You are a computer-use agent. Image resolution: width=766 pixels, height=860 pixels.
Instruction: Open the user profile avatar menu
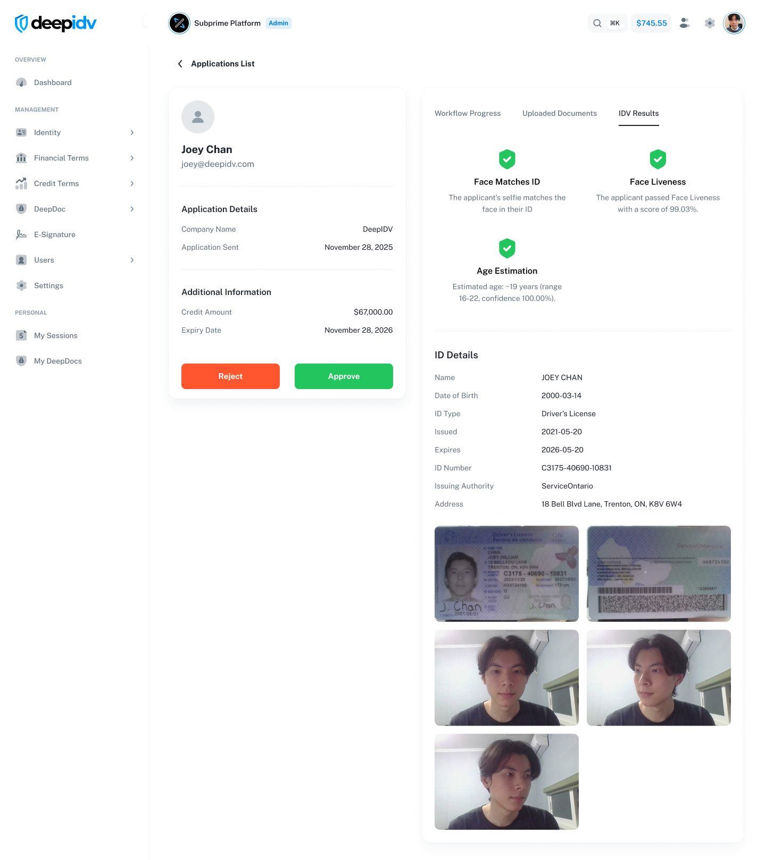[x=734, y=23]
